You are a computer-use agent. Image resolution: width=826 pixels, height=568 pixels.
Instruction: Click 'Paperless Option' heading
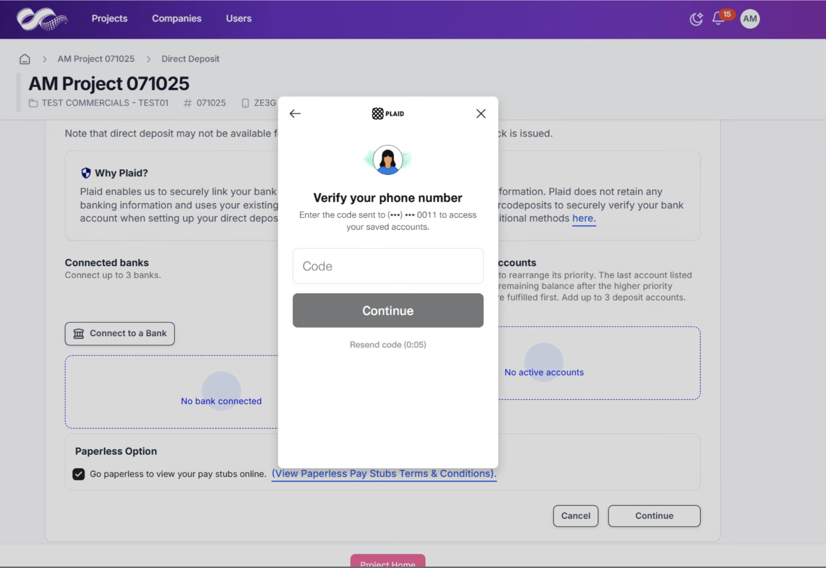[116, 451]
